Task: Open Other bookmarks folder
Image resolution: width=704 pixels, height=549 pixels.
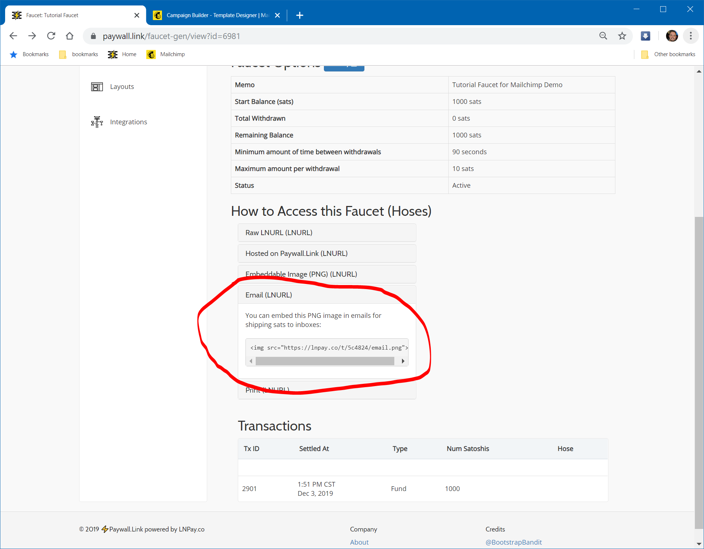Action: 668,54
